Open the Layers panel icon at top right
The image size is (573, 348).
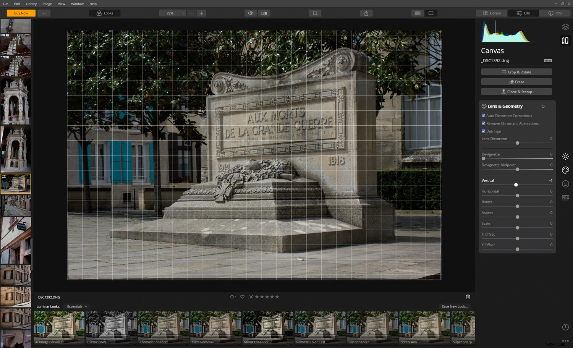pos(565,27)
